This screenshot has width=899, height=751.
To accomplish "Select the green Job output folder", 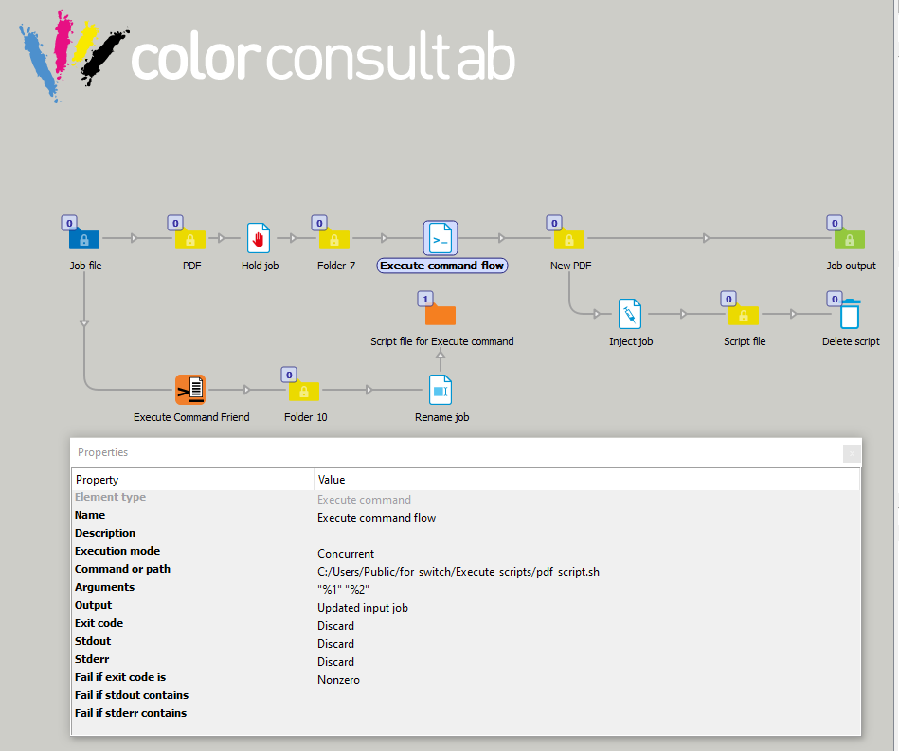I will pos(849,239).
